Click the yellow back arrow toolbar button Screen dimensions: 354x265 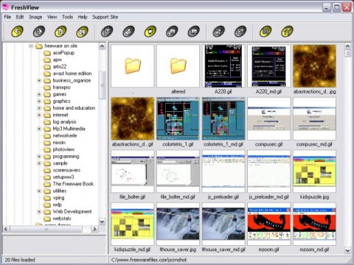[17, 32]
